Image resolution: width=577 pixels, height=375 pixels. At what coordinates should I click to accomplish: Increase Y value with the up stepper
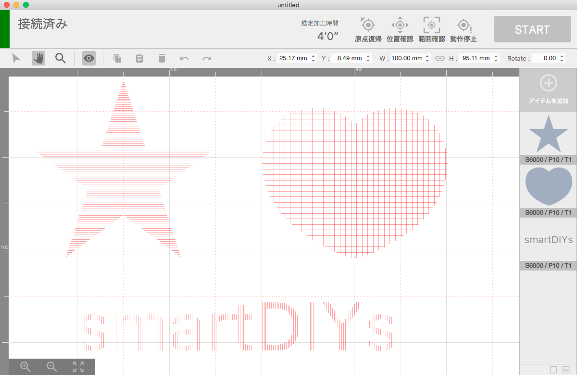point(368,56)
